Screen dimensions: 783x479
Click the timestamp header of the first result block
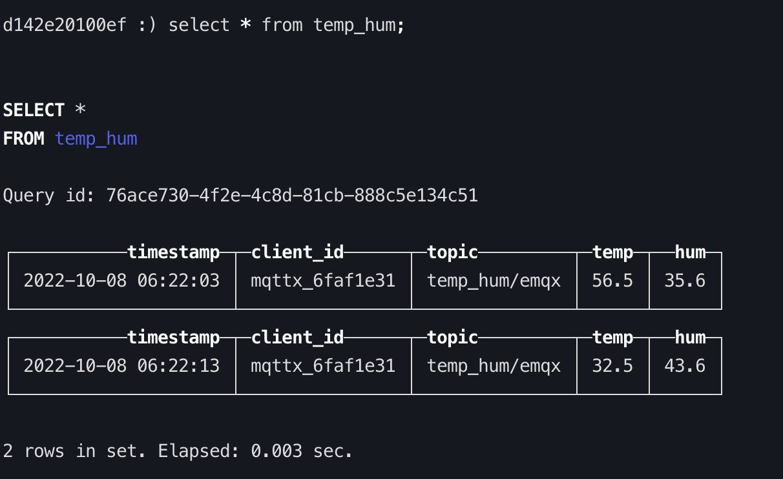click(173, 252)
